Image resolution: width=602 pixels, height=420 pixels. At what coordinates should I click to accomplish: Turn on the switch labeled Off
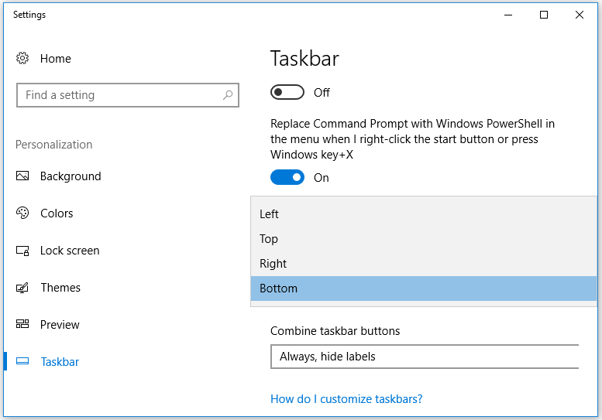tap(287, 93)
